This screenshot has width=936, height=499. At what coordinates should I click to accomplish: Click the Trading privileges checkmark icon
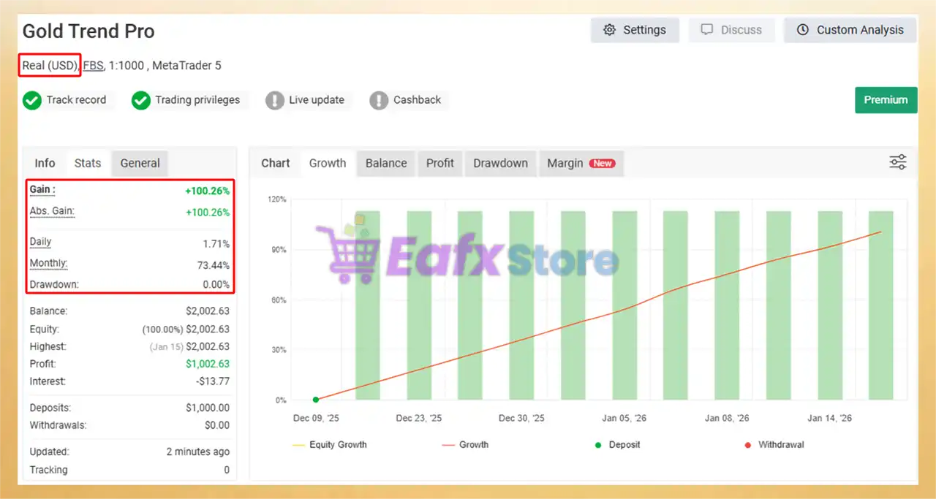[141, 100]
